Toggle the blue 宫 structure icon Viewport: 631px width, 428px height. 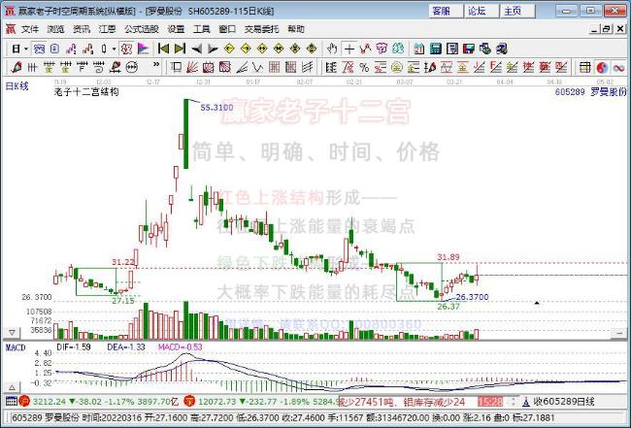pos(39,49)
